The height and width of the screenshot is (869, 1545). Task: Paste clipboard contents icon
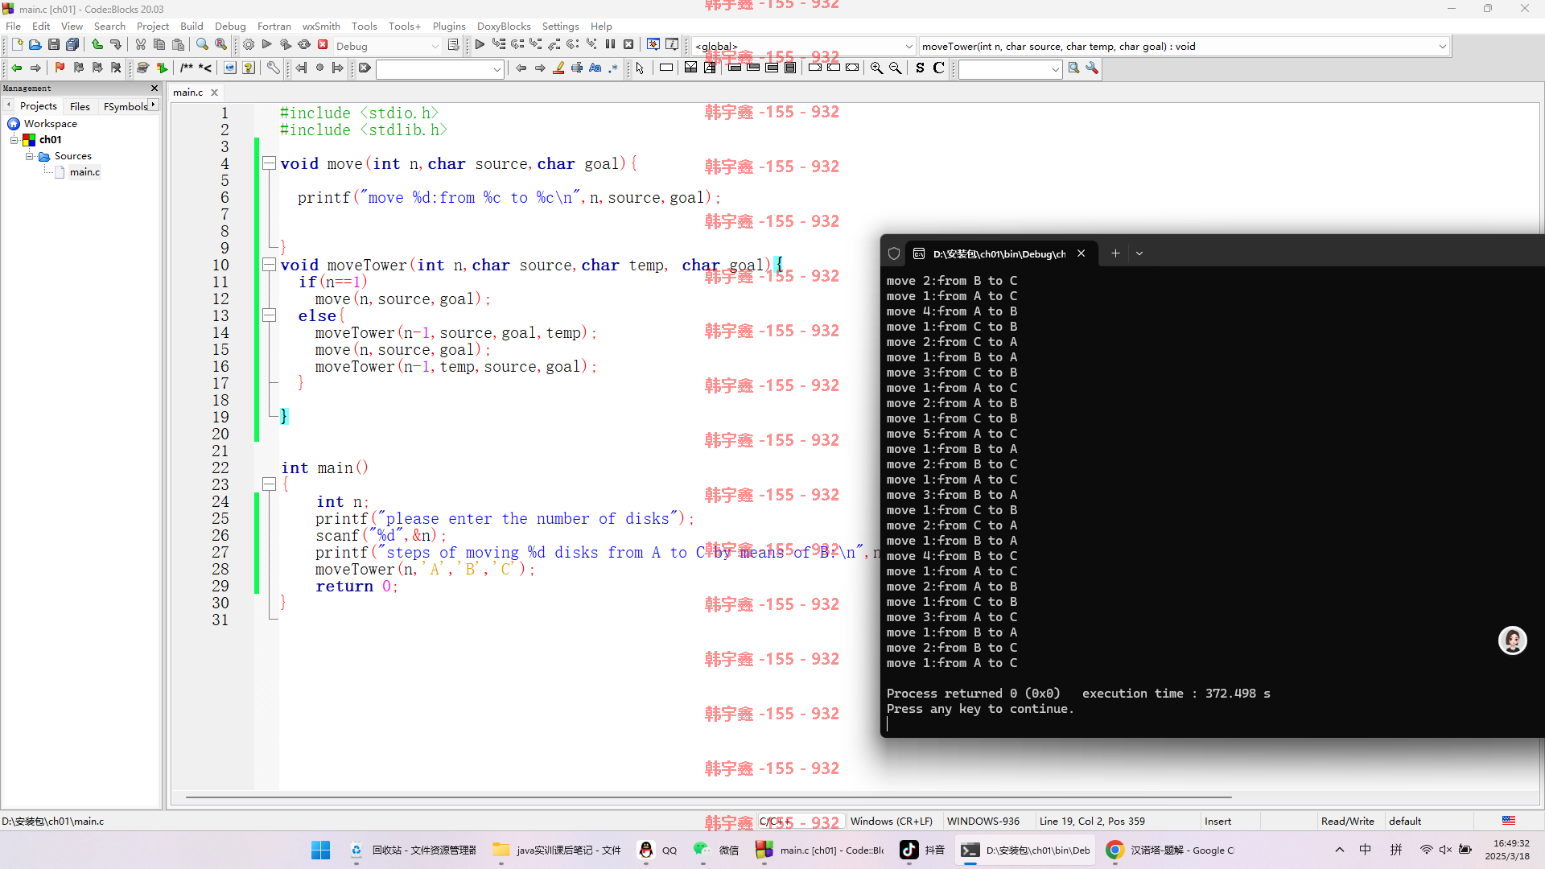178,45
